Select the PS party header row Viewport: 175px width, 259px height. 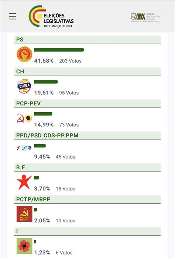click(87, 40)
